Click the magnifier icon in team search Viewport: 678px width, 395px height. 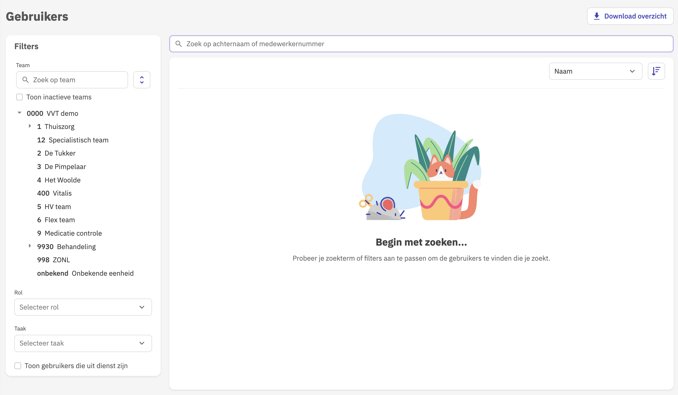point(26,80)
